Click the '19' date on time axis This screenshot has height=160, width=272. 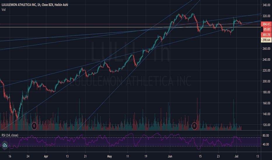146,157
